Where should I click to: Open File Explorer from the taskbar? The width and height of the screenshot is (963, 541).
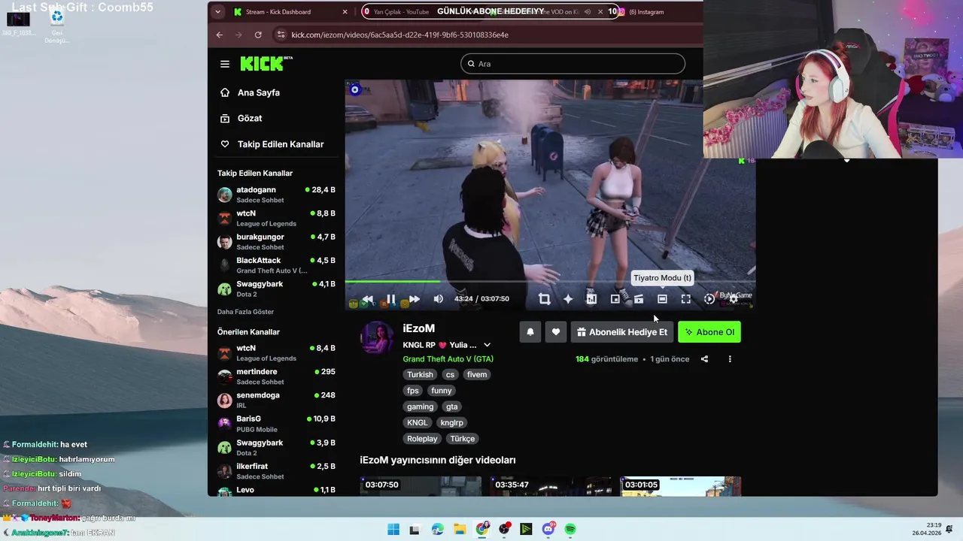(460, 530)
